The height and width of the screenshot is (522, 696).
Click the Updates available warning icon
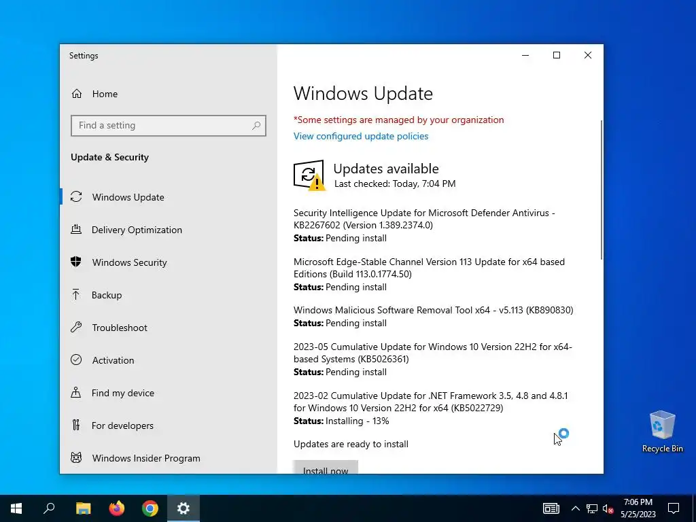(x=309, y=175)
